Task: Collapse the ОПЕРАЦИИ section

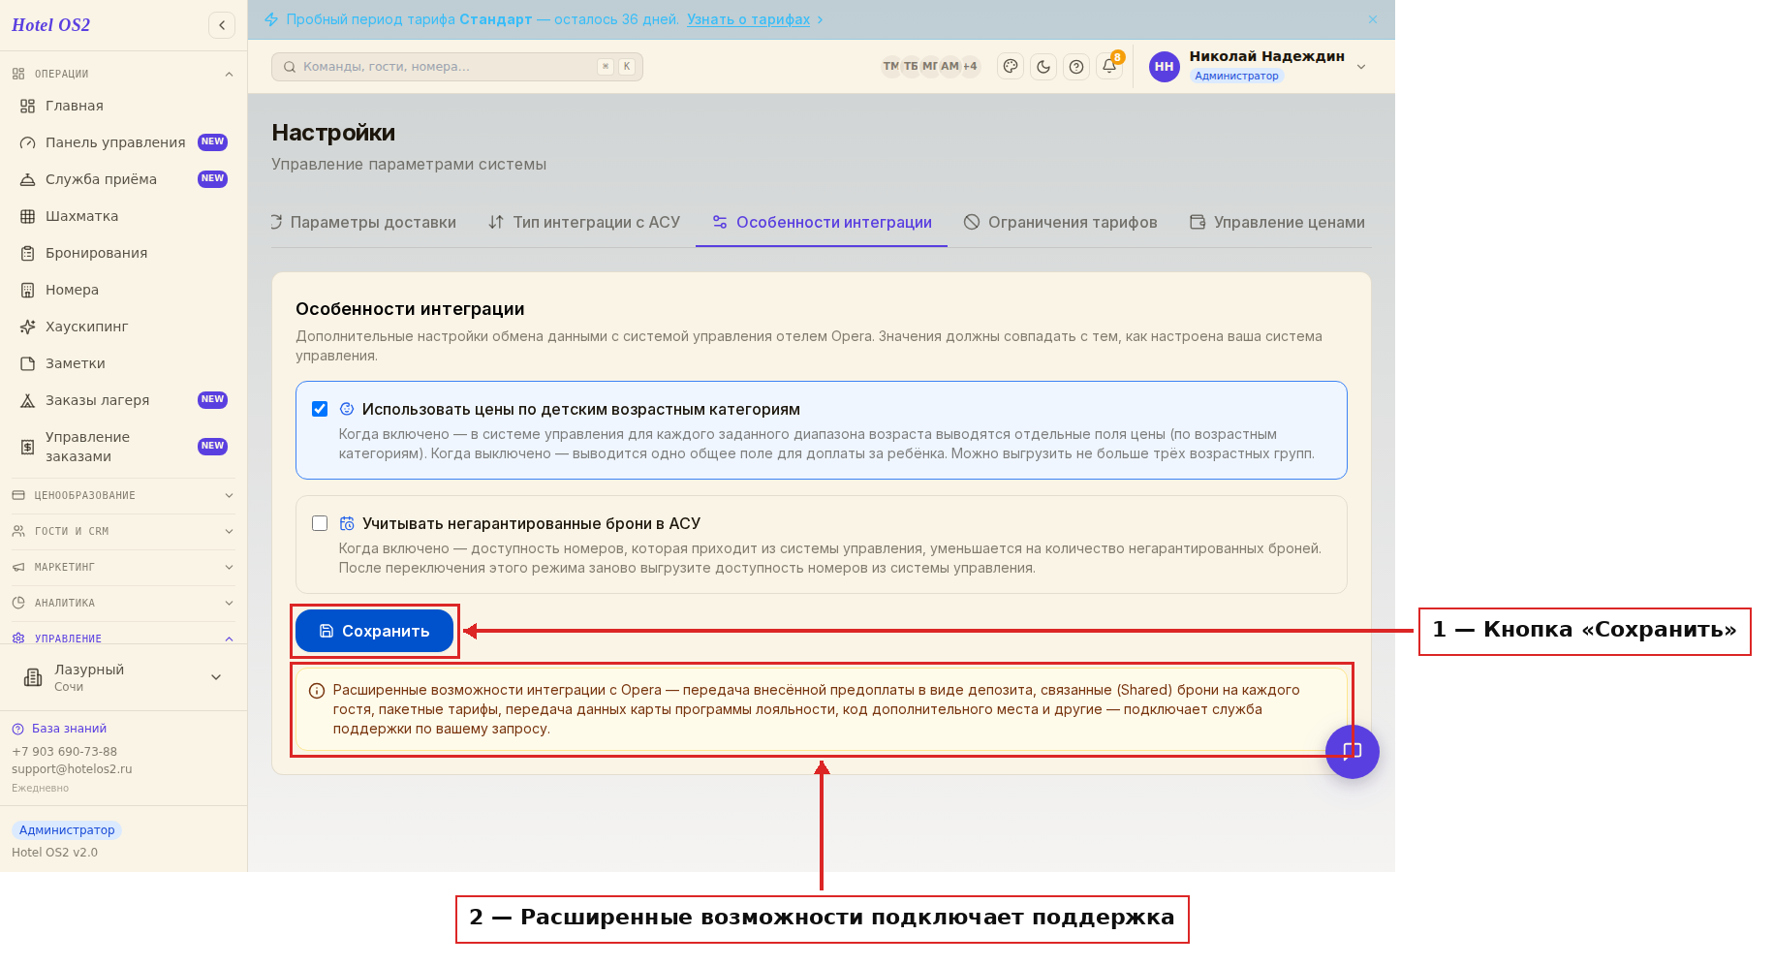Action: point(123,74)
